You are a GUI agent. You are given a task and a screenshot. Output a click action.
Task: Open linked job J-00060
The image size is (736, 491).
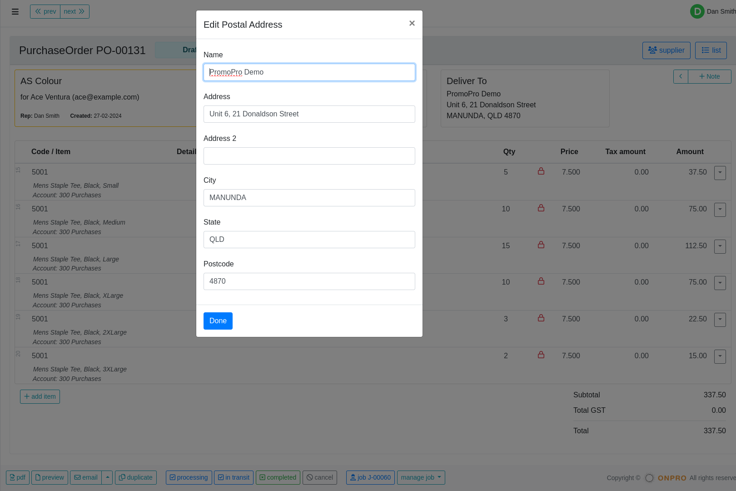click(x=370, y=477)
